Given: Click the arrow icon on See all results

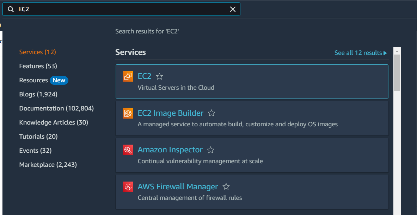Looking at the screenshot, I should pyautogui.click(x=384, y=52).
